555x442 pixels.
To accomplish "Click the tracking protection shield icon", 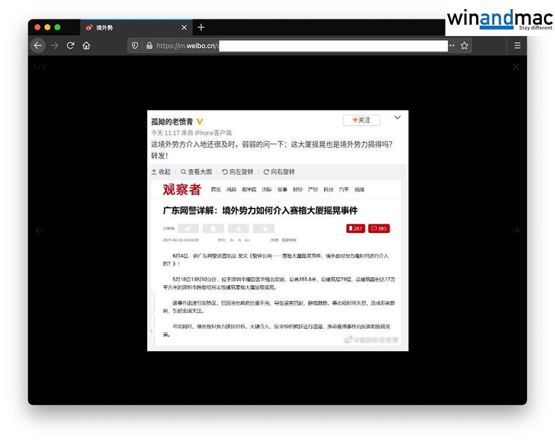I will (x=135, y=45).
